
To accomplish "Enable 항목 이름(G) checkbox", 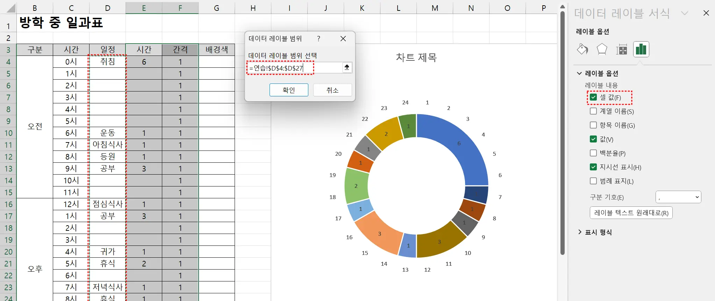I will 593,125.
